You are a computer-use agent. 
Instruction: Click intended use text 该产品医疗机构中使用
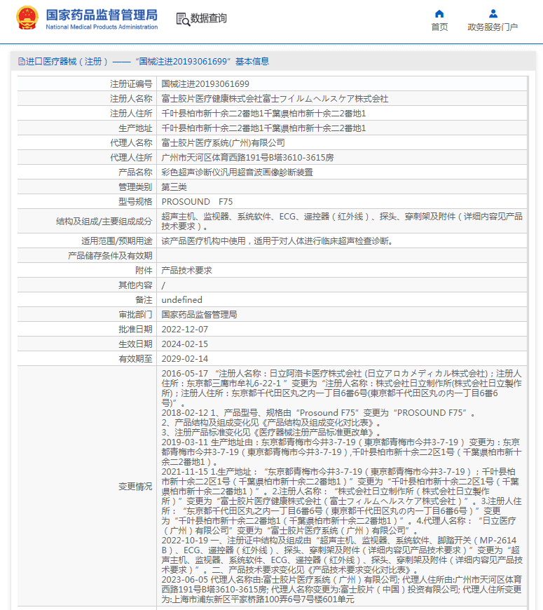(x=278, y=241)
